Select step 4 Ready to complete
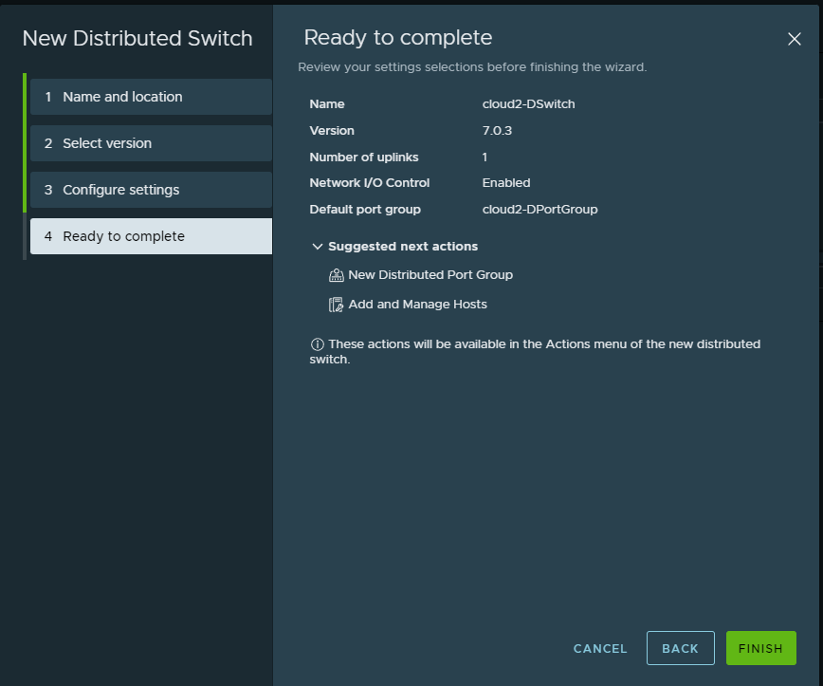 (151, 236)
